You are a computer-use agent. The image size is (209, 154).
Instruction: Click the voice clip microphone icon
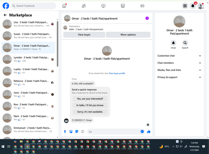(x=65, y=131)
